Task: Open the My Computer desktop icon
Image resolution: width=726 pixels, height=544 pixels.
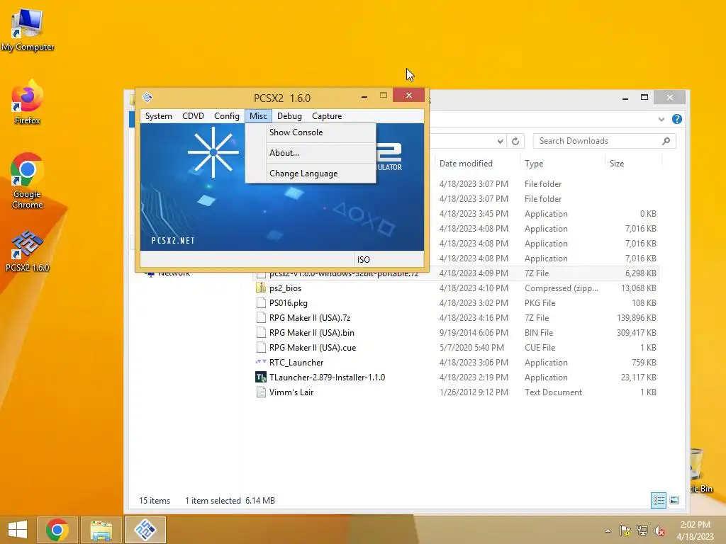Action: [28, 30]
